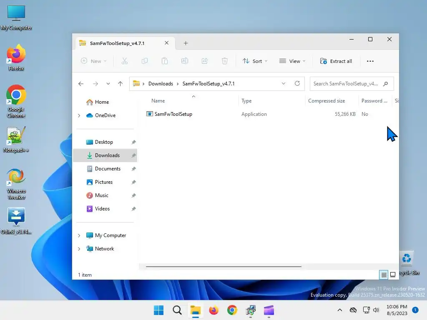Open the Sort options dropdown
This screenshot has height=320, width=427.
tap(255, 61)
